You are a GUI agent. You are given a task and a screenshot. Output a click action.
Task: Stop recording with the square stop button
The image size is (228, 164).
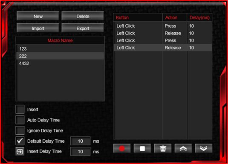pos(142,148)
